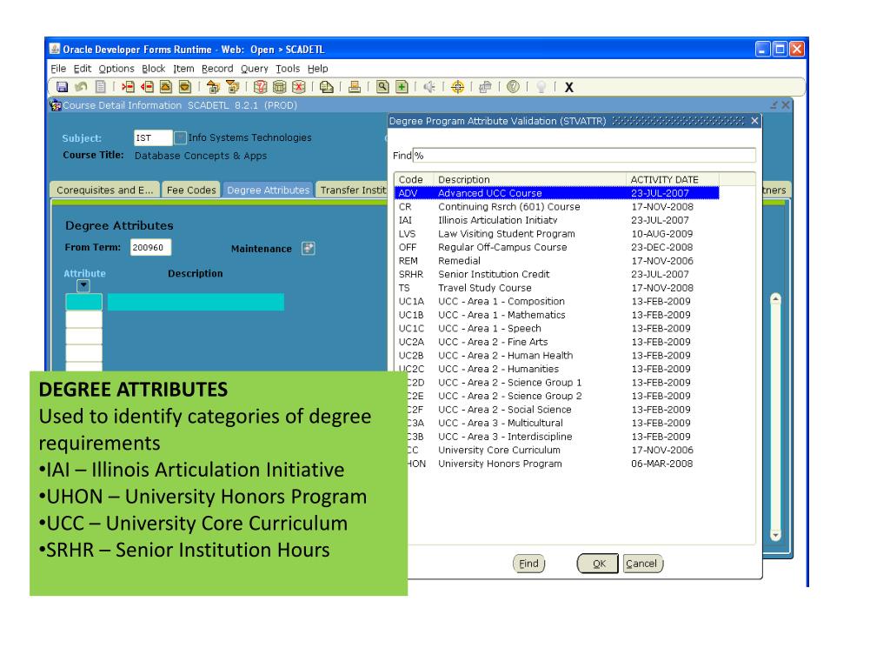890x668 pixels.
Task: Click the green plus add-document toolbar icon
Action: (402, 87)
